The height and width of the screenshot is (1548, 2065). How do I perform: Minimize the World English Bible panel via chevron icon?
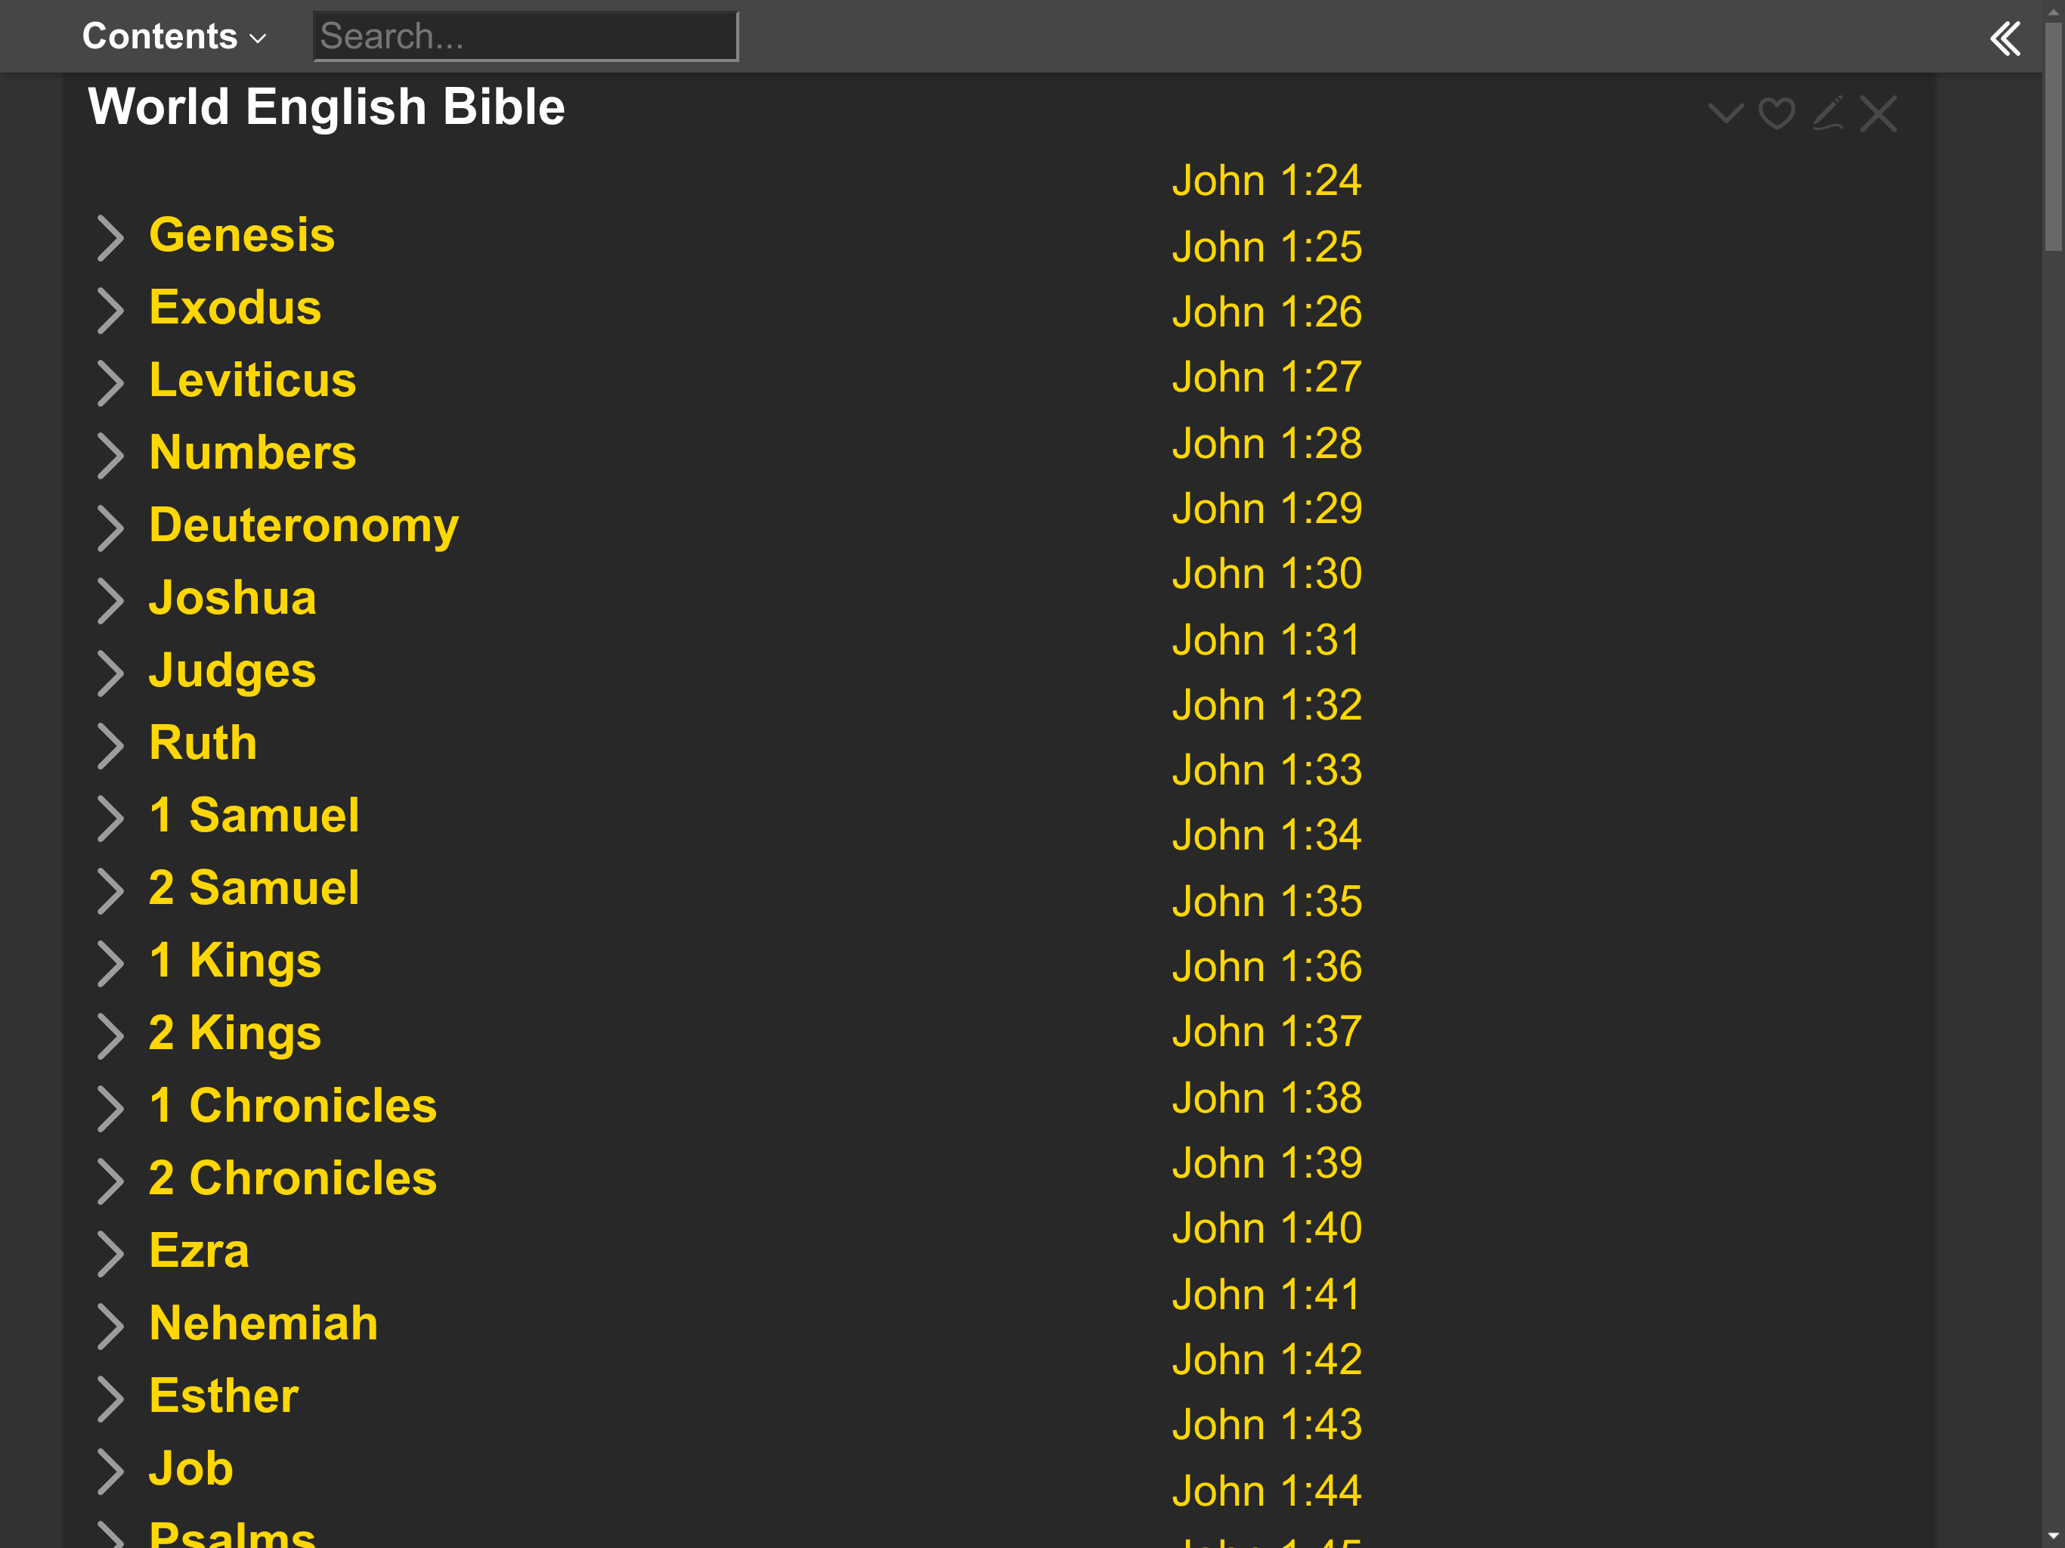coord(1726,113)
